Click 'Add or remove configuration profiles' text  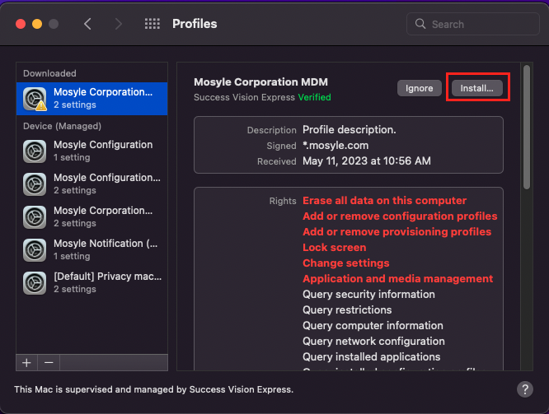coord(400,216)
